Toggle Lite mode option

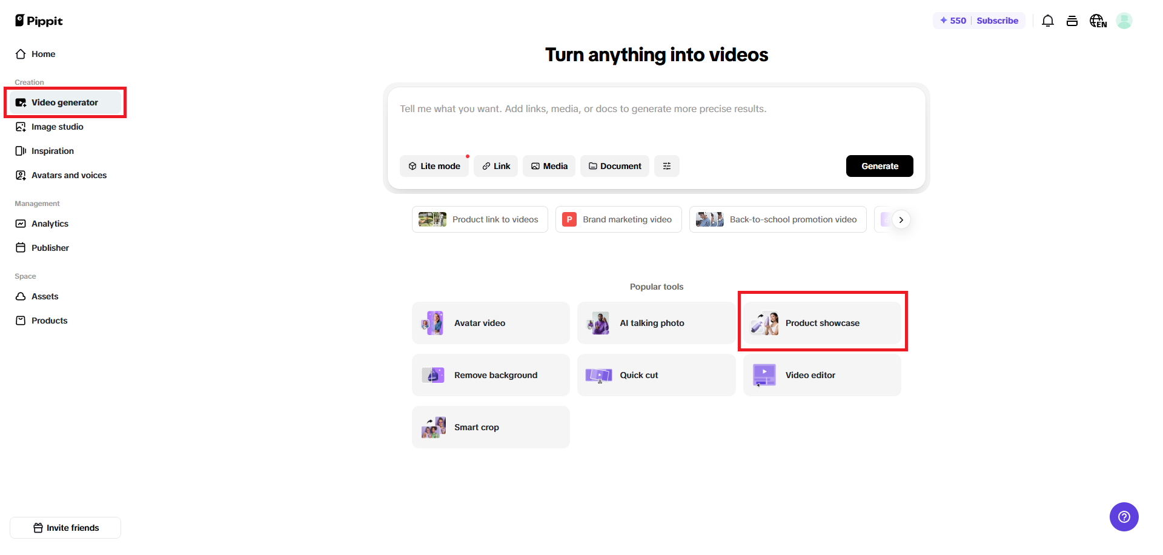pos(434,166)
